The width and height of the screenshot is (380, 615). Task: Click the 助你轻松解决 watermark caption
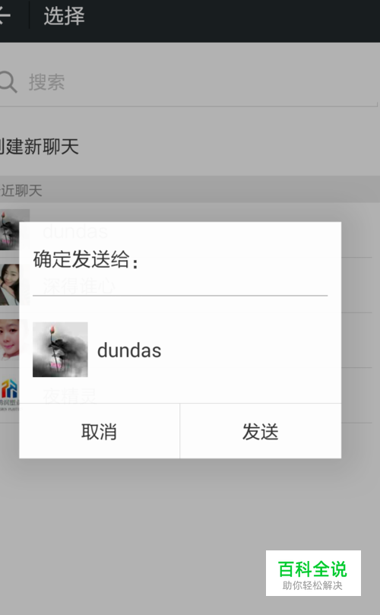312,585
